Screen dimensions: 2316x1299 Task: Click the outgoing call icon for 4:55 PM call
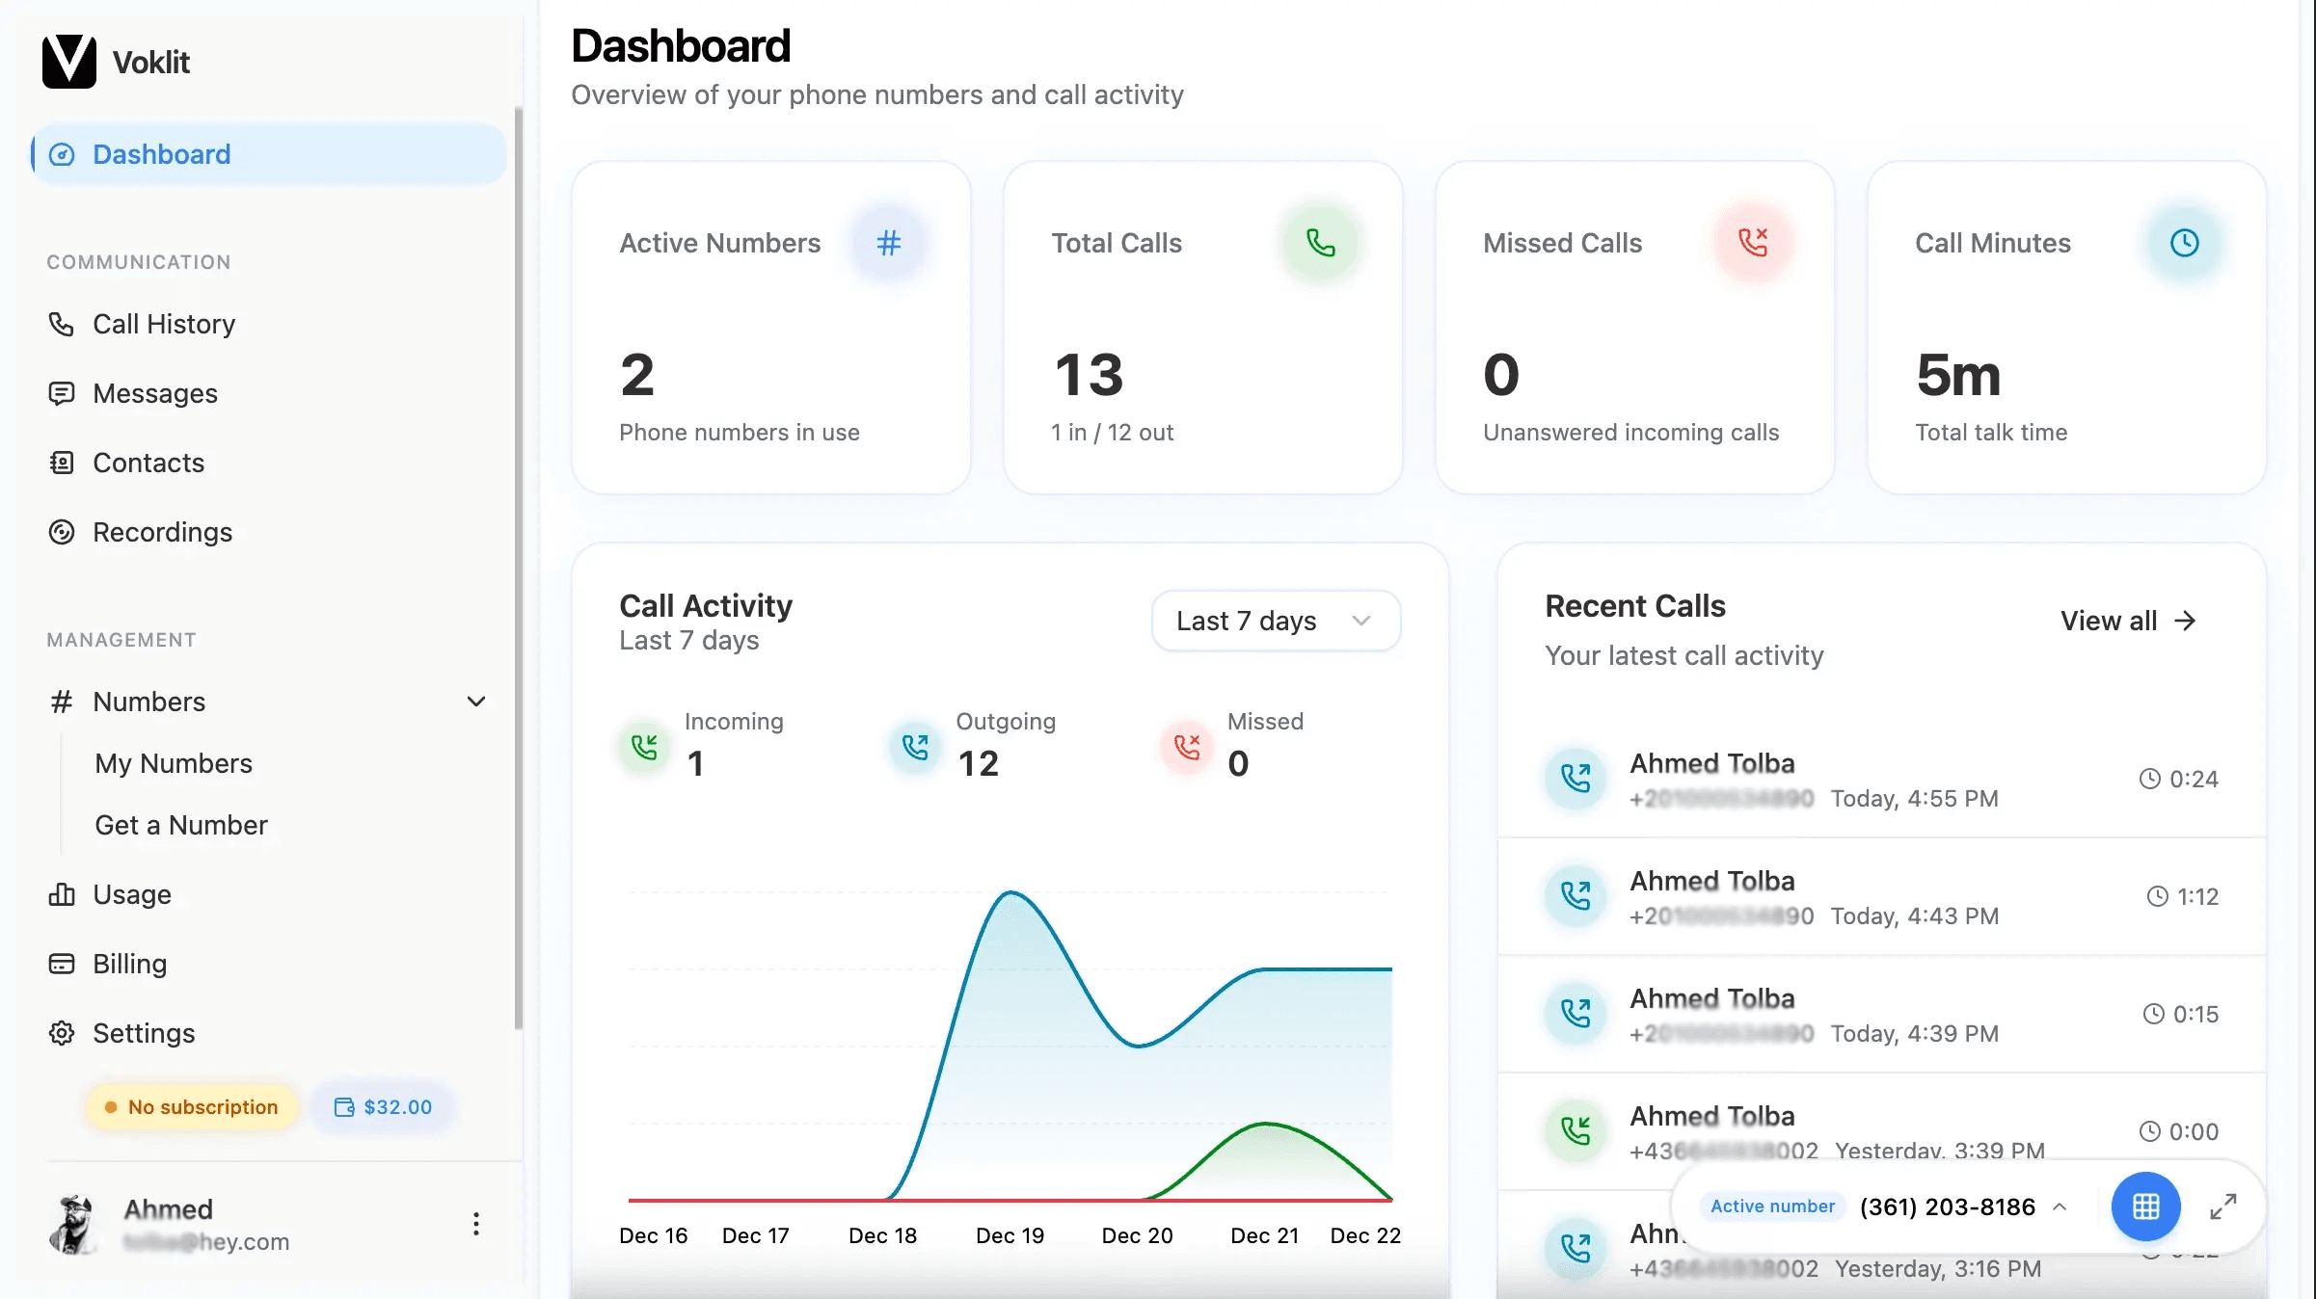(x=1575, y=779)
